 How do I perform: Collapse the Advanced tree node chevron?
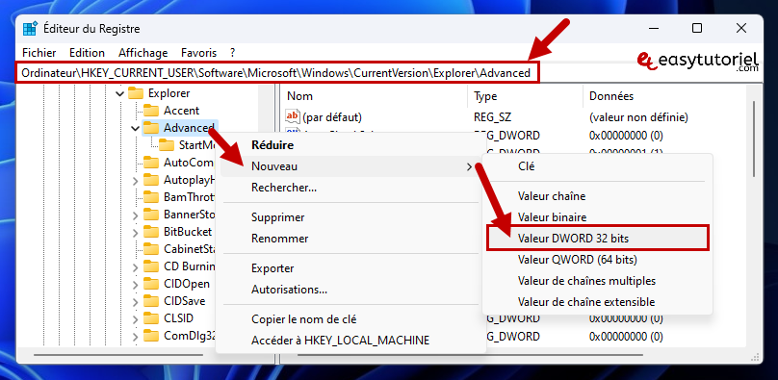coord(135,128)
